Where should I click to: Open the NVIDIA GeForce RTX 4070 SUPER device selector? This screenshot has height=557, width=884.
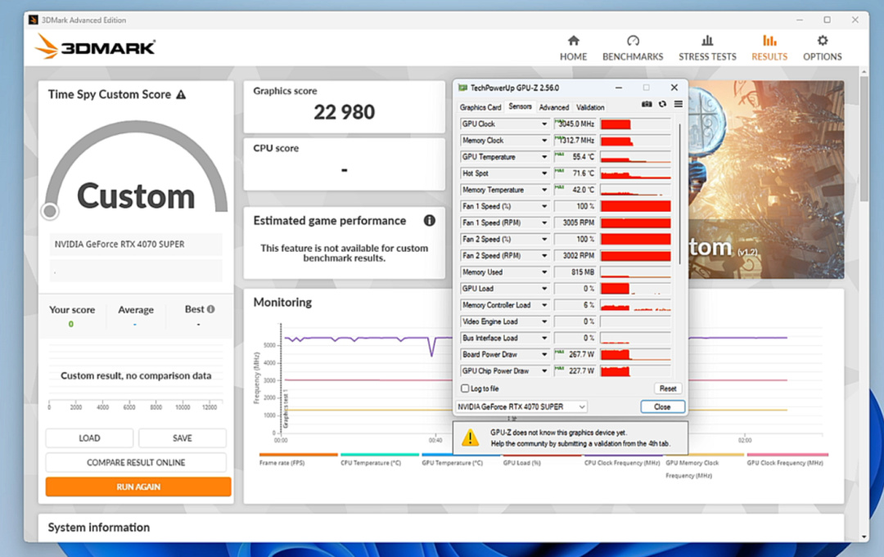(521, 407)
